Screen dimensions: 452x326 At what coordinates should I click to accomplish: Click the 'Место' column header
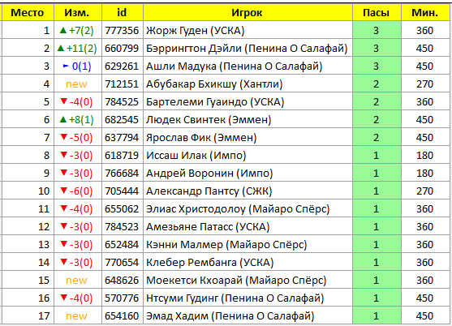point(28,13)
